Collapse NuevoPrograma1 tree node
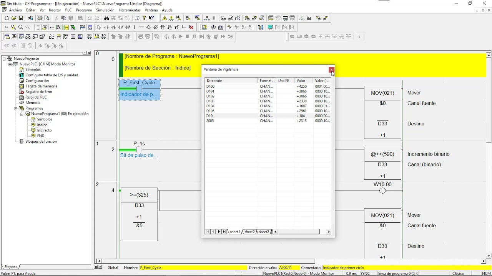 pyautogui.click(x=22, y=114)
